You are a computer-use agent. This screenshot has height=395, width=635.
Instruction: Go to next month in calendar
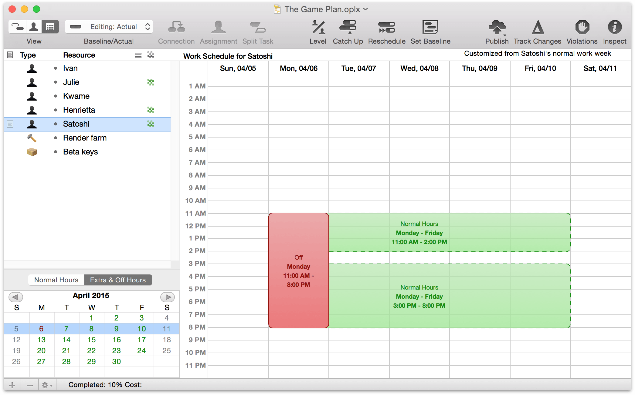[x=168, y=297]
